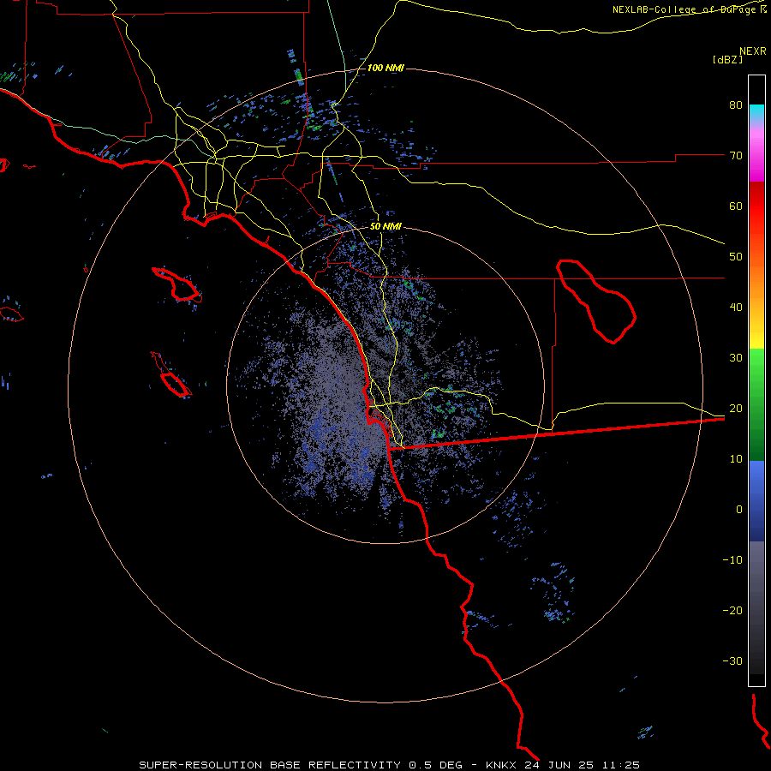Click the 50 NMI range ring label
Image resolution: width=771 pixels, height=771 pixels.
coord(385,227)
